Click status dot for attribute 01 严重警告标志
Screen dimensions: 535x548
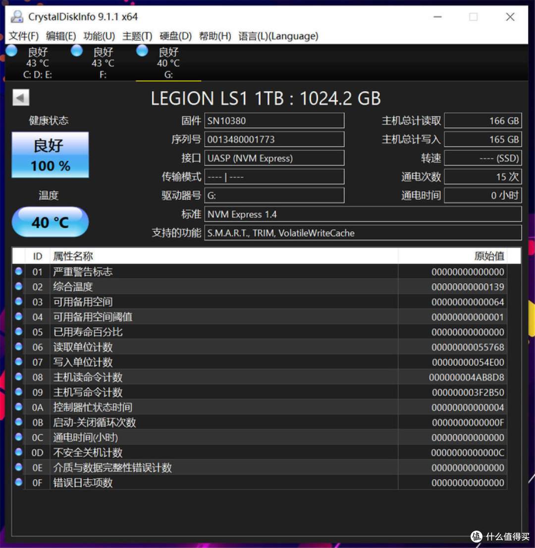point(19,271)
